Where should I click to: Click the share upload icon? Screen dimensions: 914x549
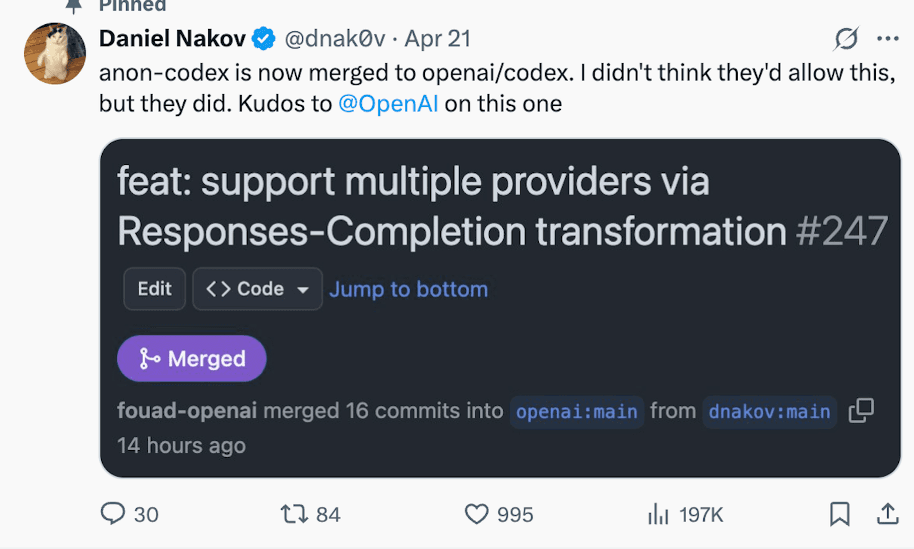(887, 514)
